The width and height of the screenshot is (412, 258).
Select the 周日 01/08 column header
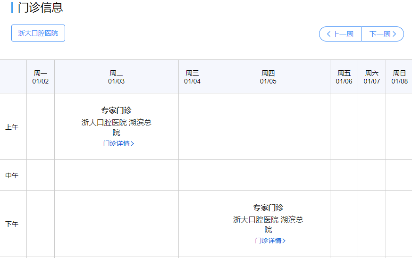click(x=399, y=77)
